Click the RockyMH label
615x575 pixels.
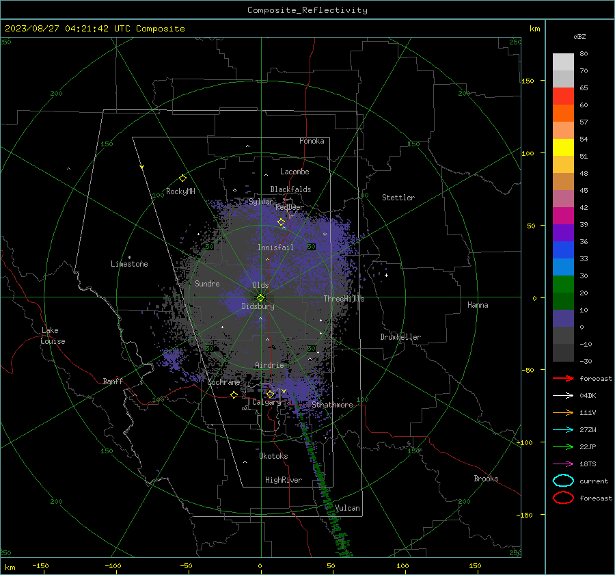point(180,191)
